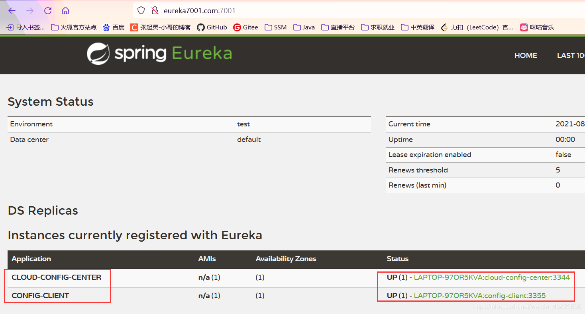Open the 咪咕音乐 bookmark

coord(537,27)
